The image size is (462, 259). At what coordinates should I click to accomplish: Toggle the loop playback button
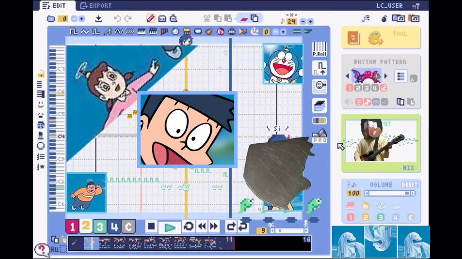(189, 226)
